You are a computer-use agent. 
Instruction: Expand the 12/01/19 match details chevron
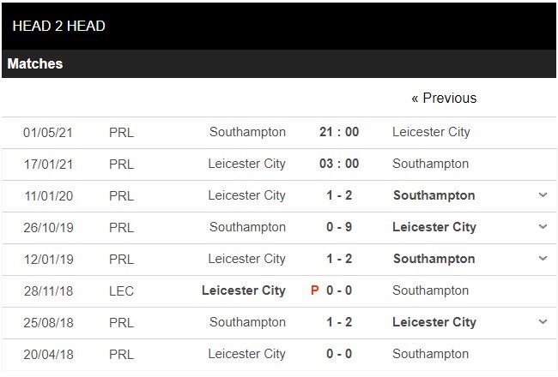pos(543,258)
